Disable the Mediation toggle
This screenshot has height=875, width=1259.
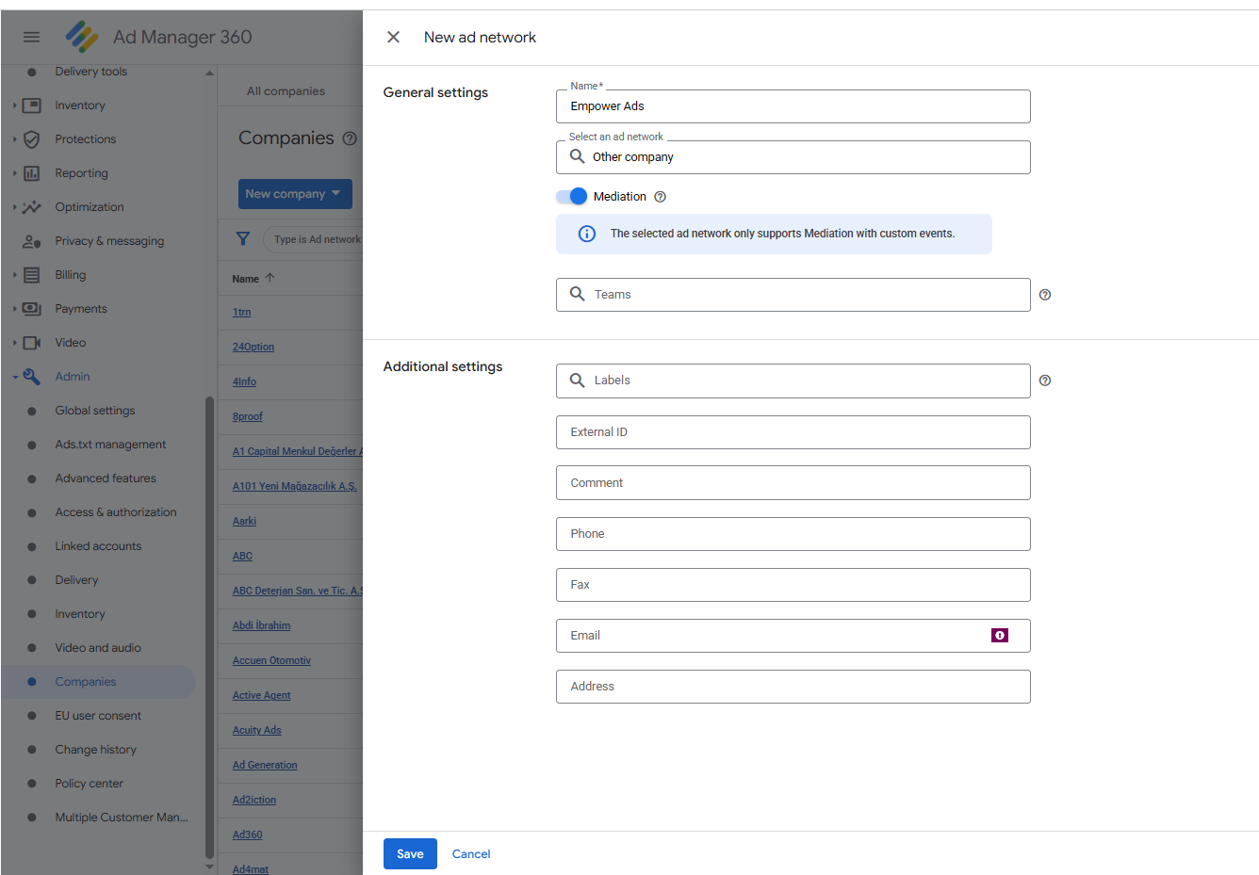[571, 196]
